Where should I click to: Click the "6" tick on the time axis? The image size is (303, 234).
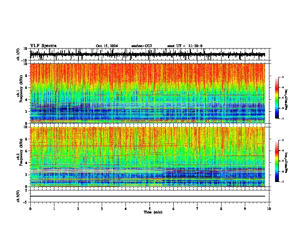coord(173,209)
